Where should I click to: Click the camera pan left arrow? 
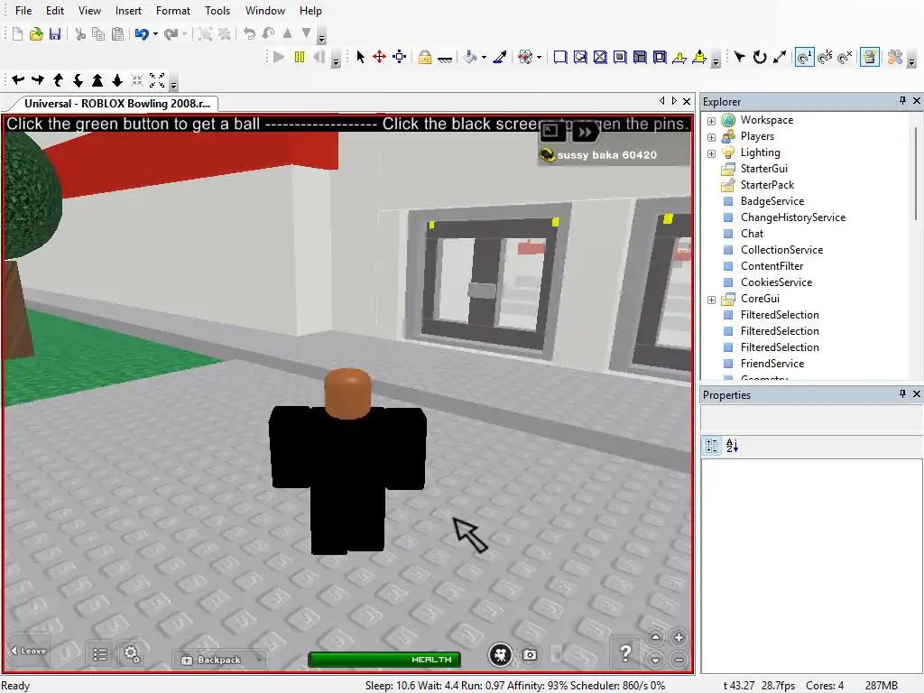[x=18, y=80]
